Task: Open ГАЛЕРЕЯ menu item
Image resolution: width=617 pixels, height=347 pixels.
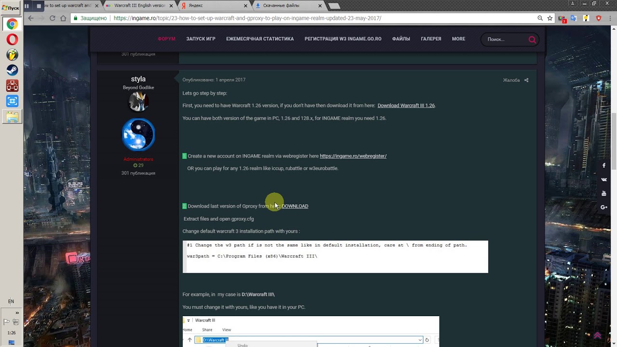Action: (431, 39)
